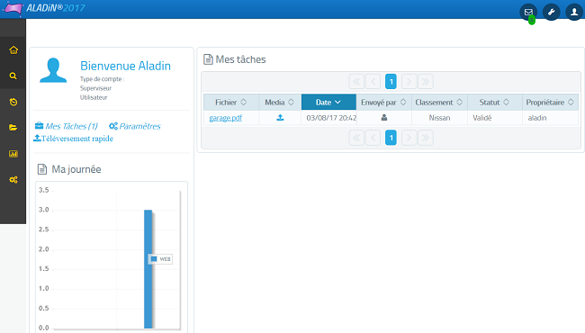Click the WEB legend swatch in chart
The height and width of the screenshot is (333, 585).
click(x=154, y=259)
